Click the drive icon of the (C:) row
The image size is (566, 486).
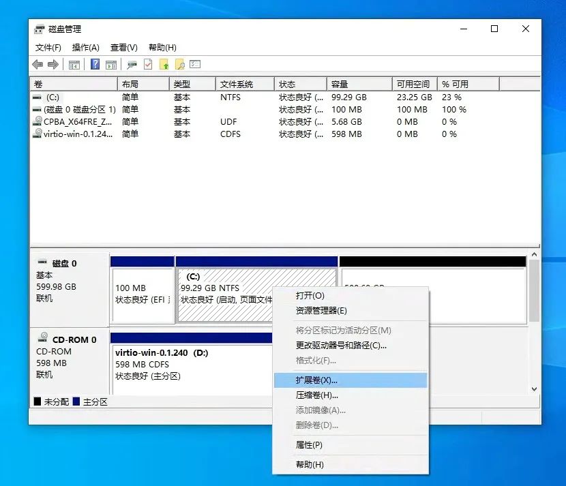37,97
